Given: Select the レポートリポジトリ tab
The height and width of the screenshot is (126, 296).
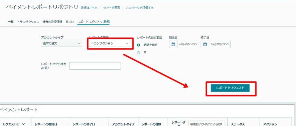Looking at the screenshot, I should pyautogui.click(x=90, y=22).
